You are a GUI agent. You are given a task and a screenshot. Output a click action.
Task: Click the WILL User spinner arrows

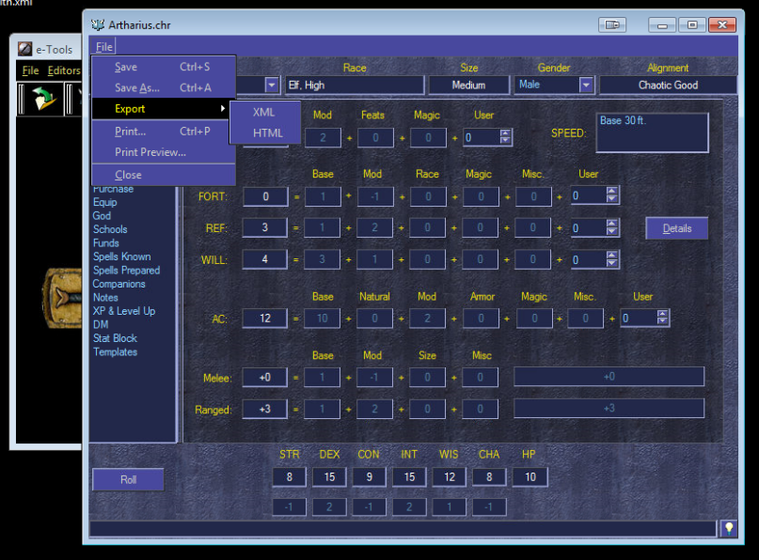coord(612,260)
